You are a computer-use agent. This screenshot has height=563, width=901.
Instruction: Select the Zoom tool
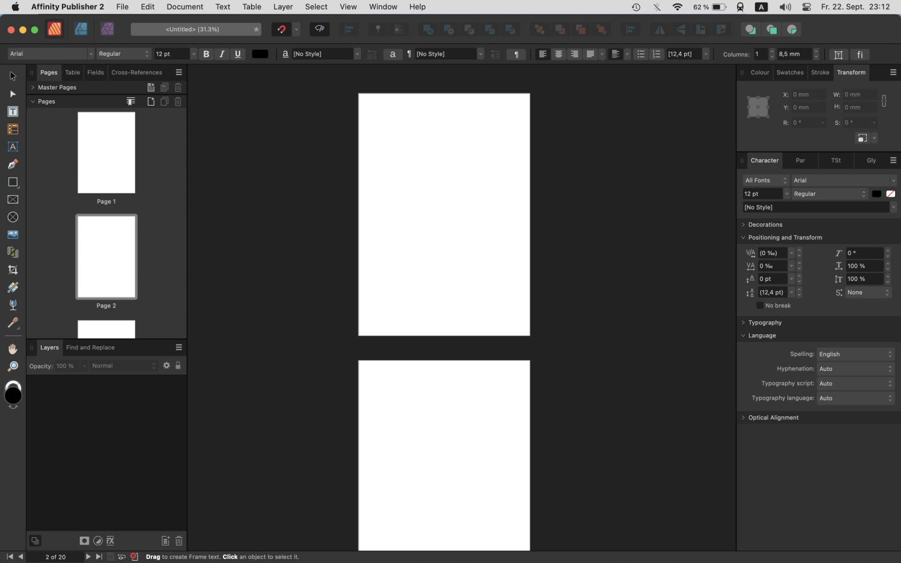pyautogui.click(x=13, y=366)
